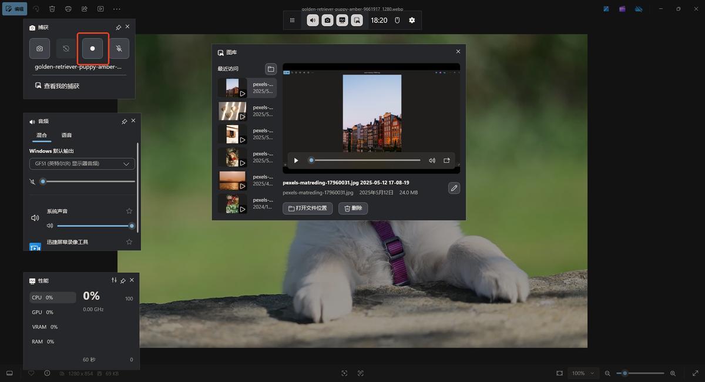This screenshot has width=705, height=382.
Task: Click the pencil rename icon in gallery
Action: click(x=454, y=188)
